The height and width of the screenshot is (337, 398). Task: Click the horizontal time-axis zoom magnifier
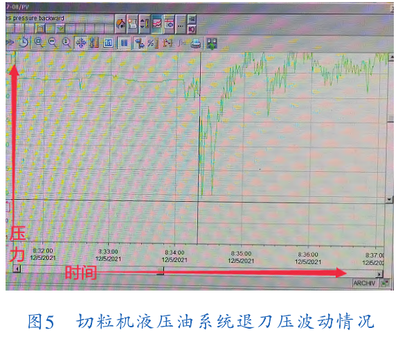53,42
